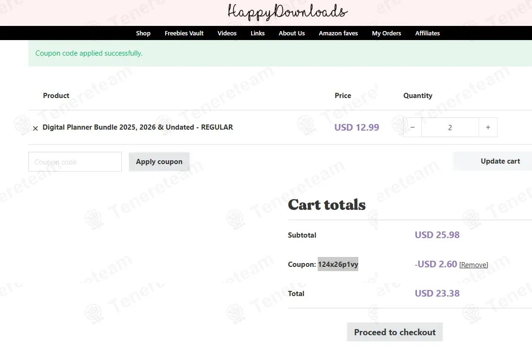View My Orders

coord(387,33)
